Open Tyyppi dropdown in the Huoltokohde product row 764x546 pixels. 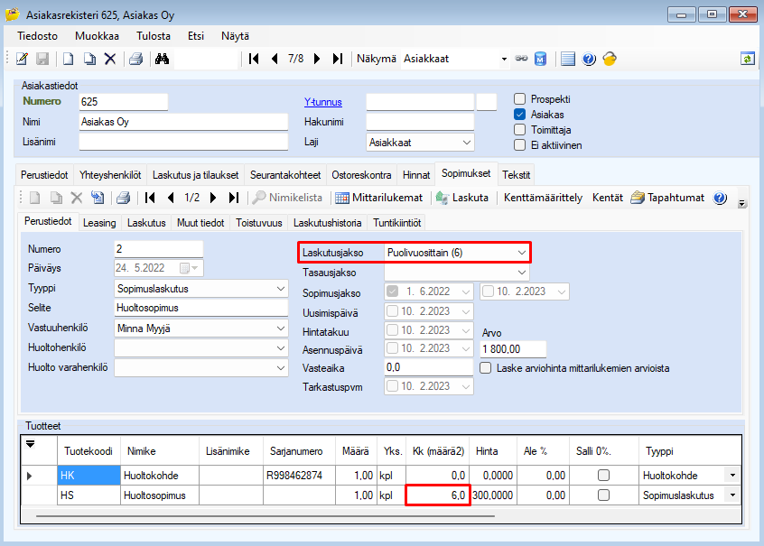(x=732, y=475)
